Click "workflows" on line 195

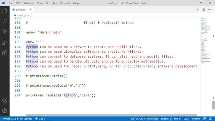click(x=130, y=52)
